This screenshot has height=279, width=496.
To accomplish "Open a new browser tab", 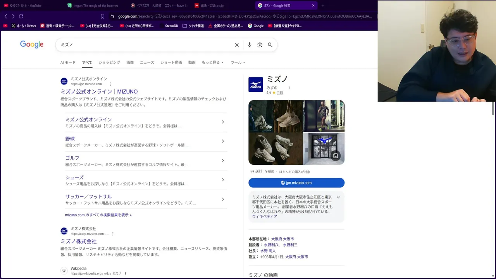I will coord(323,5).
